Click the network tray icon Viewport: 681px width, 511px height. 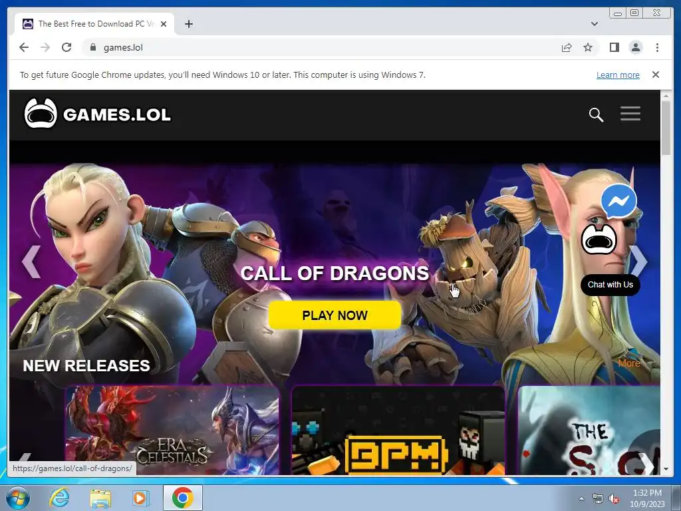pyautogui.click(x=598, y=499)
